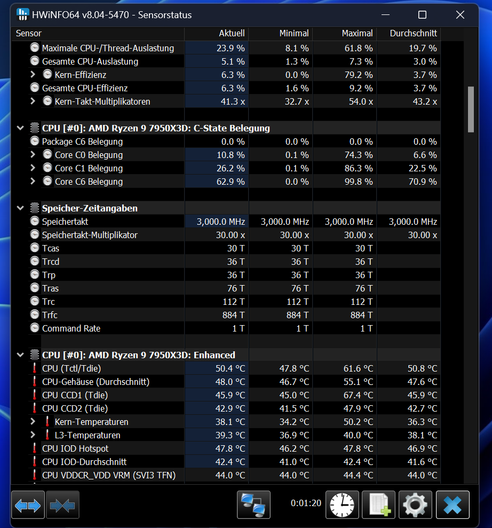The width and height of the screenshot is (492, 528).
Task: Click the 99.8 % Core C6 maximal value
Action: coord(359,182)
